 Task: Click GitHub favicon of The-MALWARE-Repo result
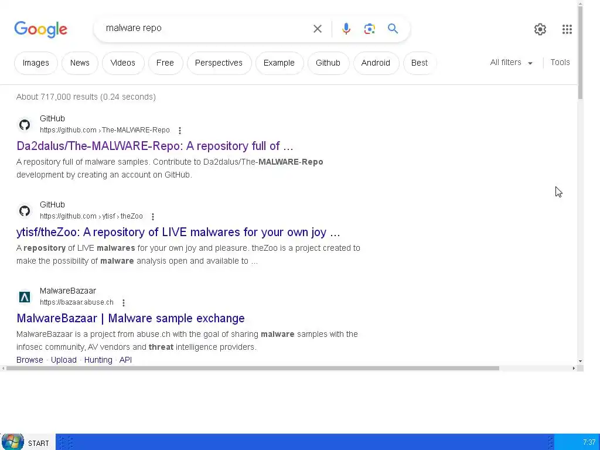25,124
